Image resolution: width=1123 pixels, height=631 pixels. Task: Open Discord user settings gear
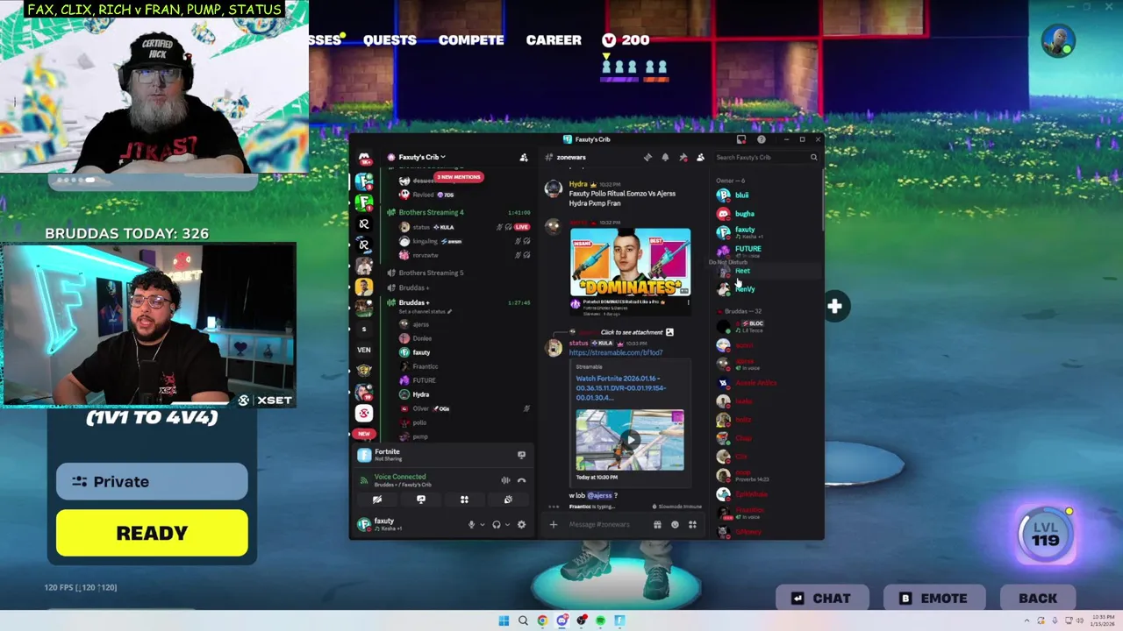pos(521,525)
